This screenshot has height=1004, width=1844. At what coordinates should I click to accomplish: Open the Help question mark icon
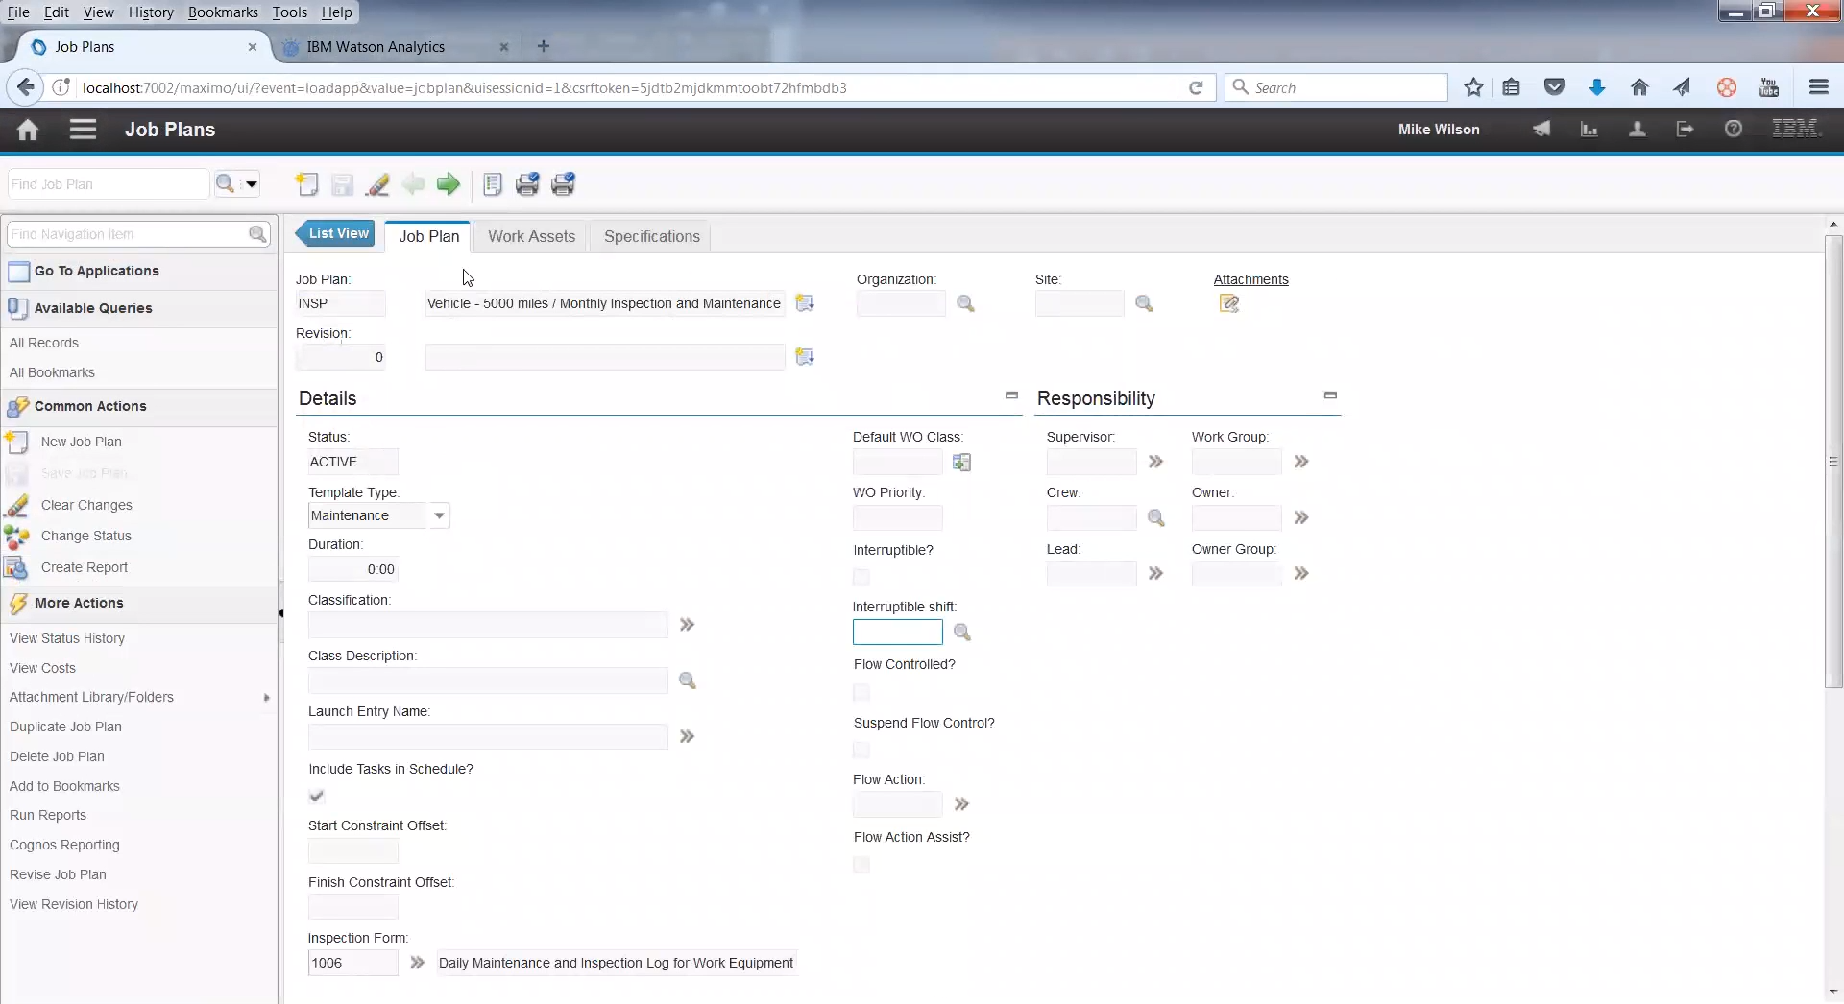pos(1733,130)
